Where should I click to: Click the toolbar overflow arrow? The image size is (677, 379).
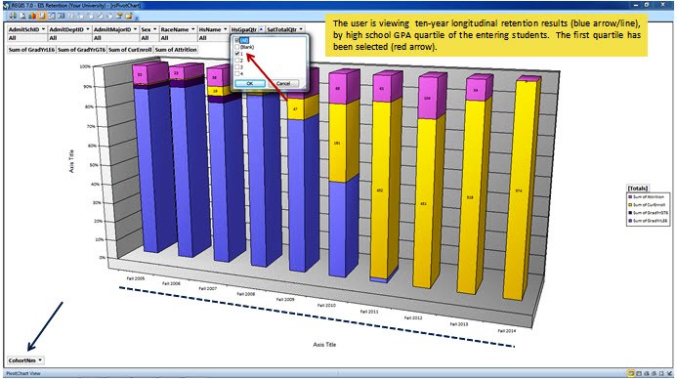(137, 19)
